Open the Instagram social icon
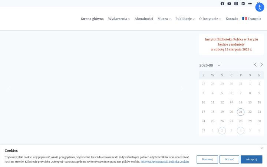The image size is (267, 167). 236,4
